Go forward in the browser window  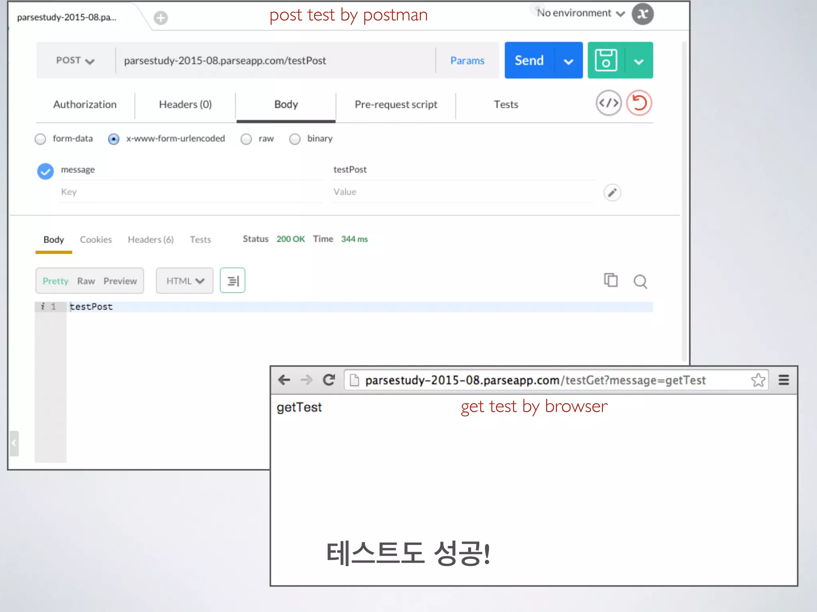click(x=306, y=380)
